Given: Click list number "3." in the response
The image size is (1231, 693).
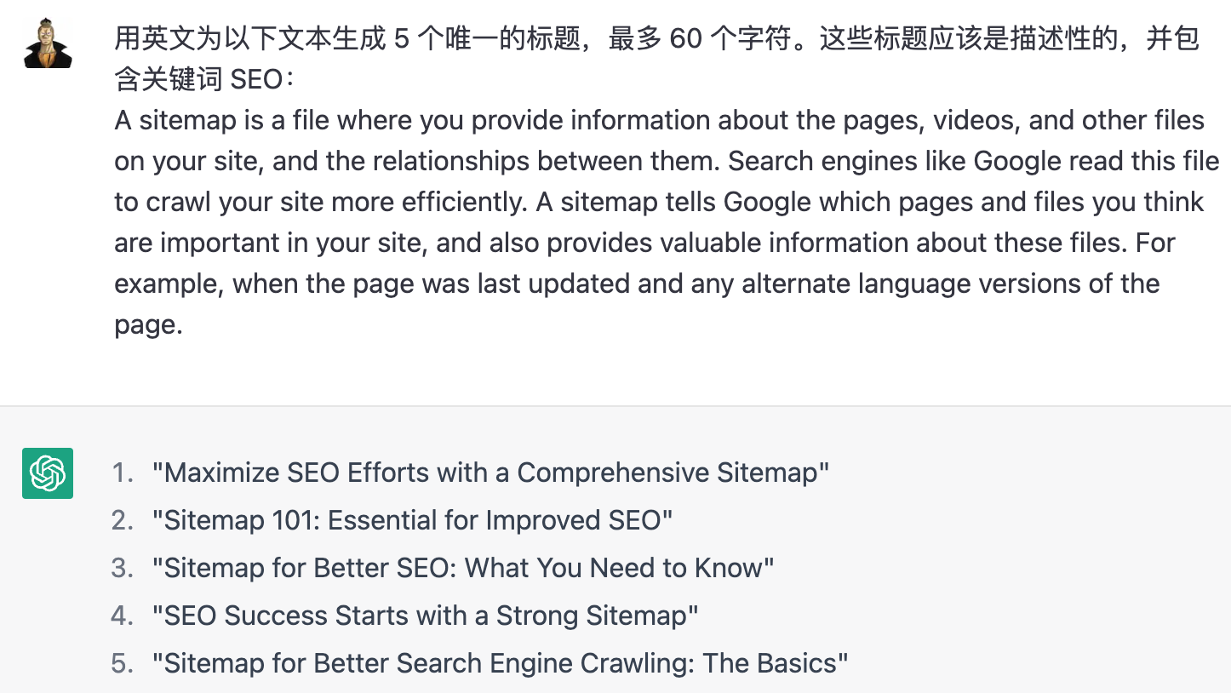Looking at the screenshot, I should point(123,568).
